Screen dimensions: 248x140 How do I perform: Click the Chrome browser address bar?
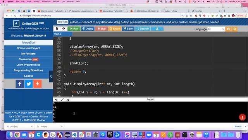pyautogui.click(x=100, y=16)
